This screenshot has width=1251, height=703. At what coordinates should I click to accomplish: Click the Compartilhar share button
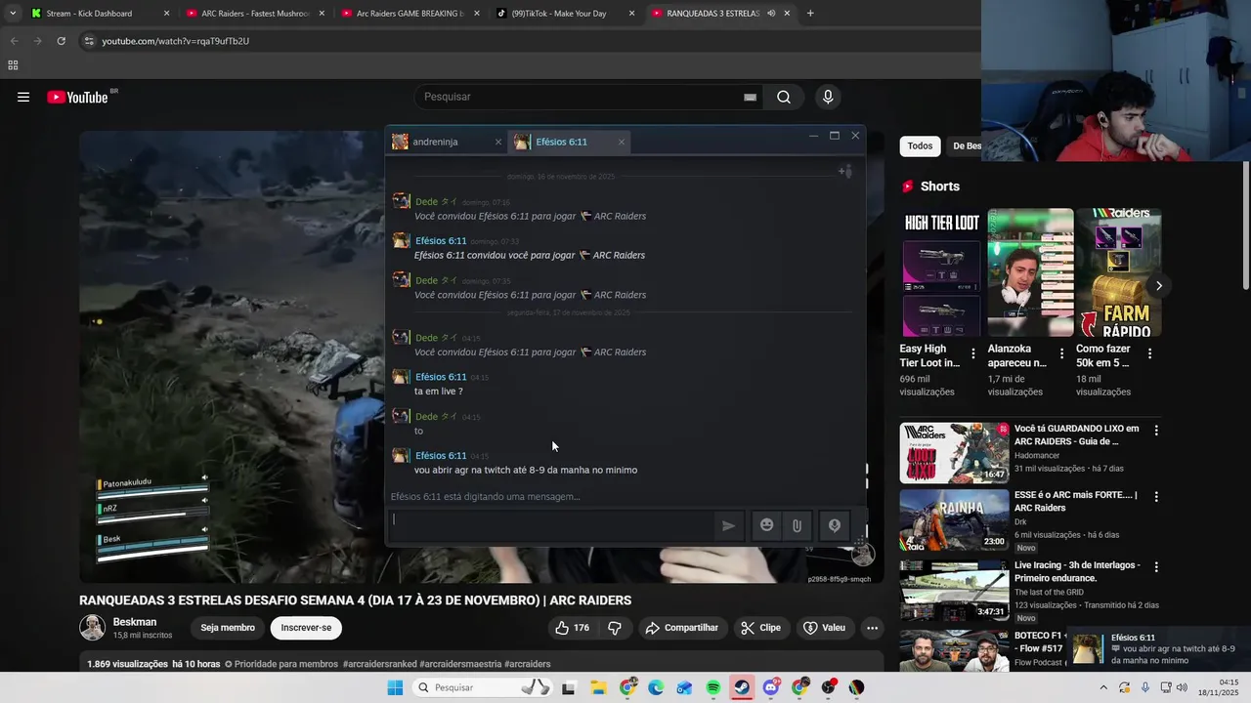coord(682,628)
